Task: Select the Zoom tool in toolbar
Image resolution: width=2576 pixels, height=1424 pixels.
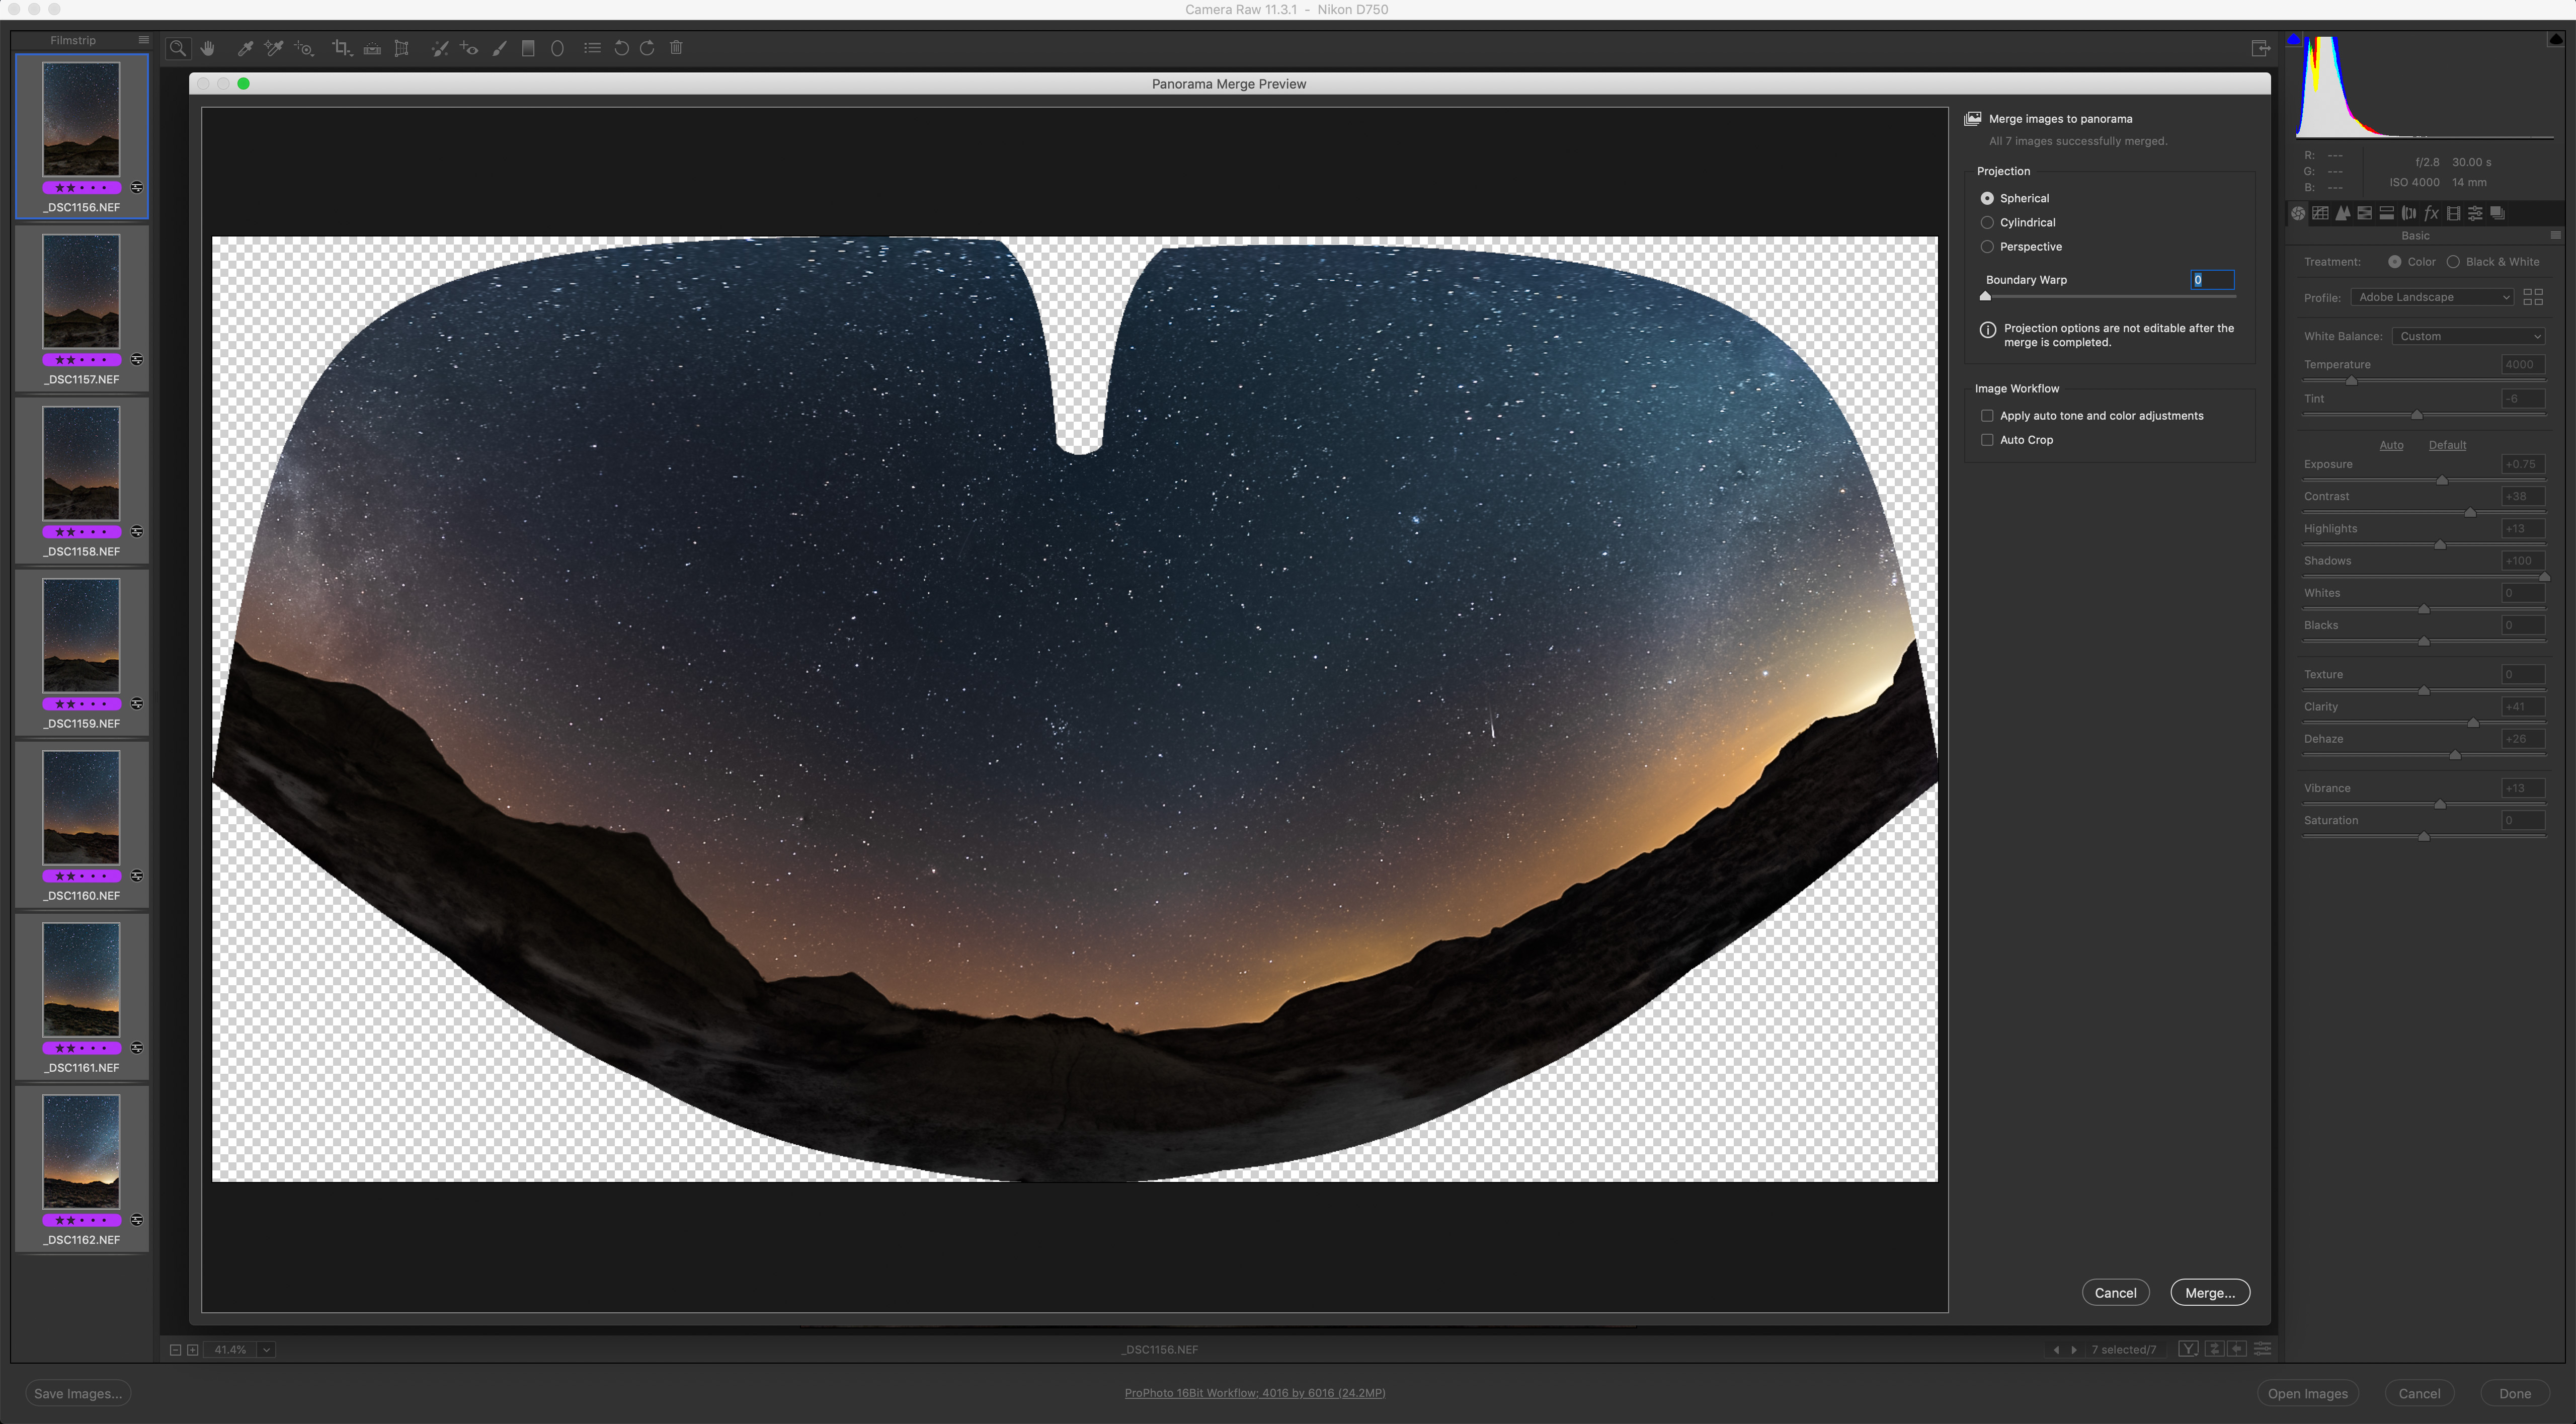Action: click(178, 48)
